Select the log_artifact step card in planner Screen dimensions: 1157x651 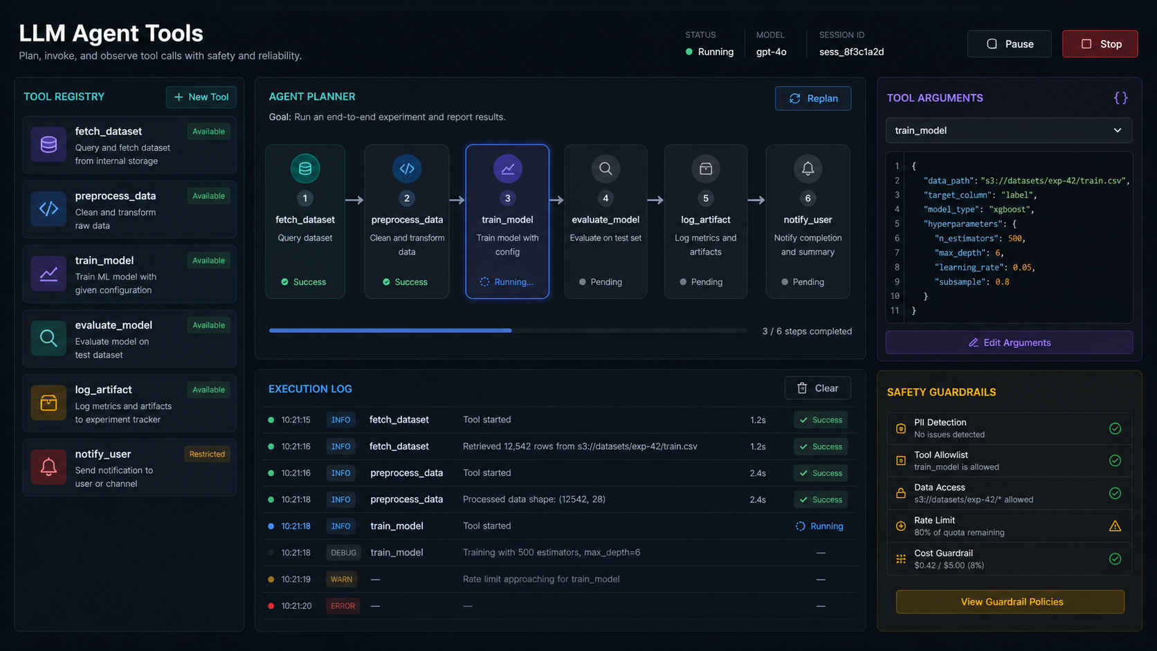pos(706,221)
